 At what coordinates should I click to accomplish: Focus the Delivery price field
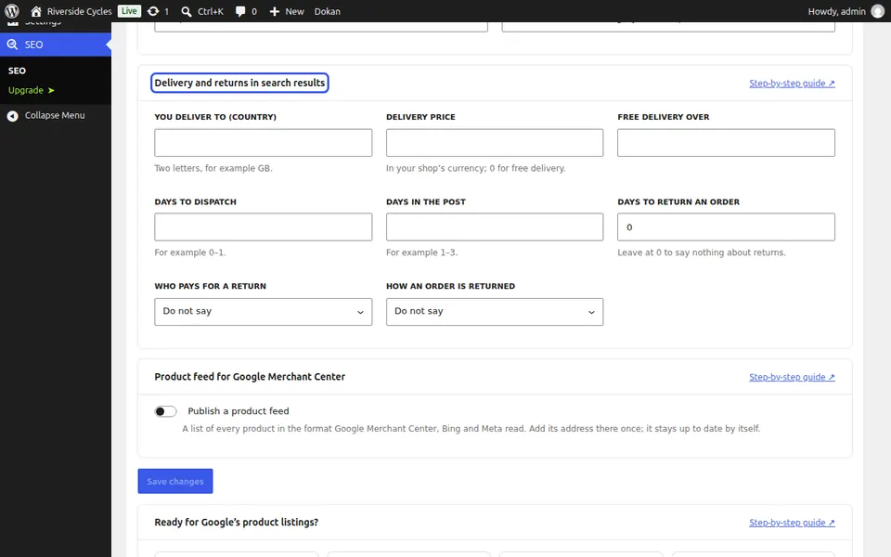click(x=495, y=143)
